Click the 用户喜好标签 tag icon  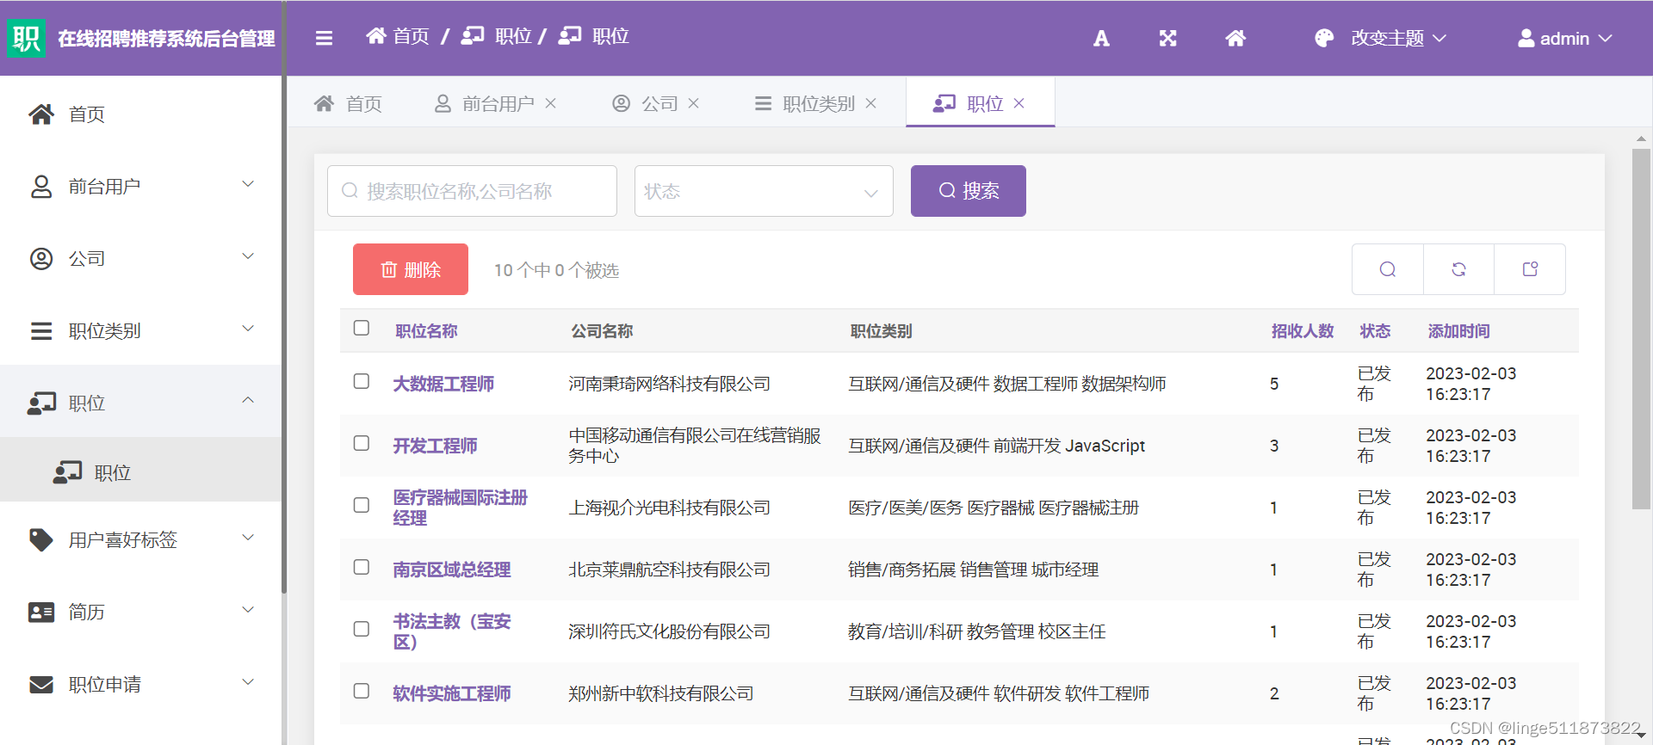[x=41, y=539]
